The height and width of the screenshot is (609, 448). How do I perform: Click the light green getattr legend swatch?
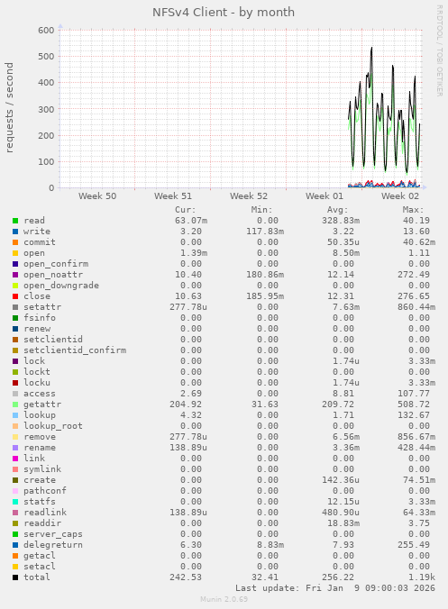click(x=15, y=404)
